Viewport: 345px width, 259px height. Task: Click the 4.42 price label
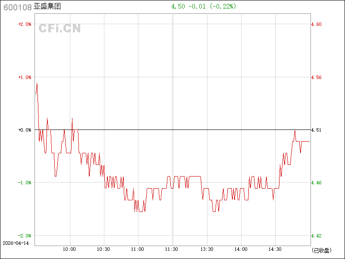pos(316,236)
